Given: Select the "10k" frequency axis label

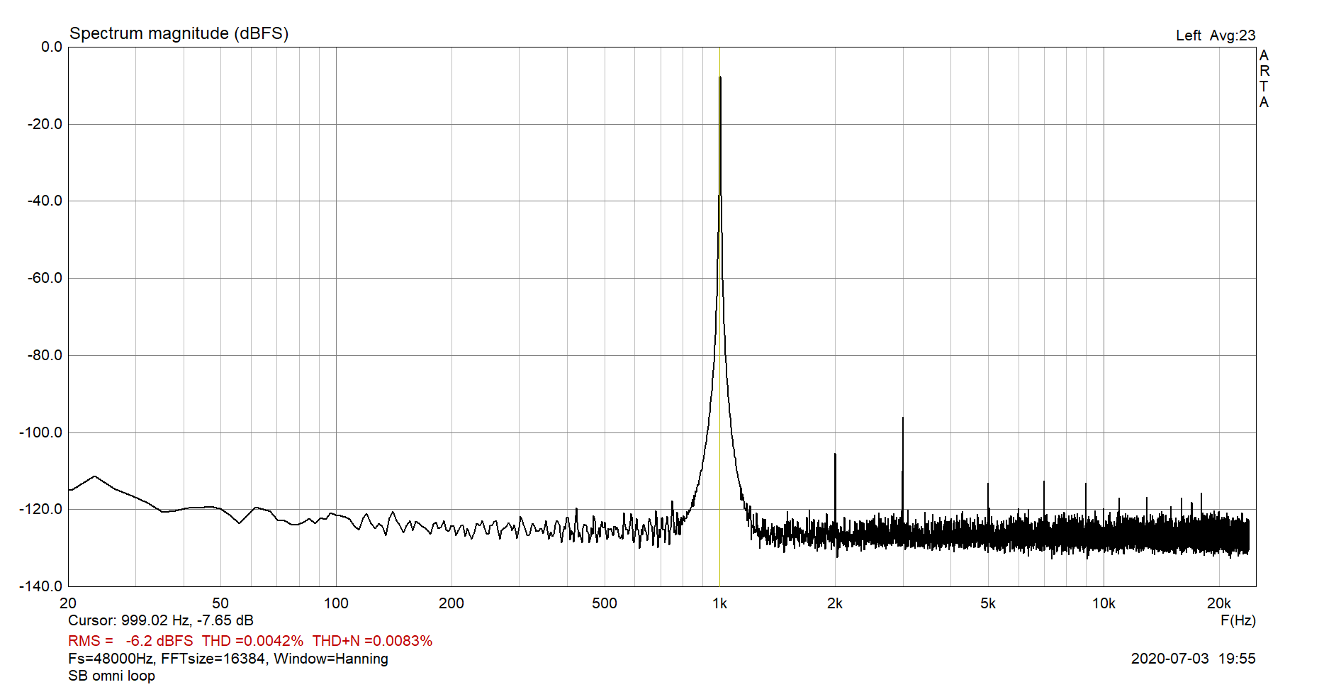Looking at the screenshot, I should (x=1104, y=603).
